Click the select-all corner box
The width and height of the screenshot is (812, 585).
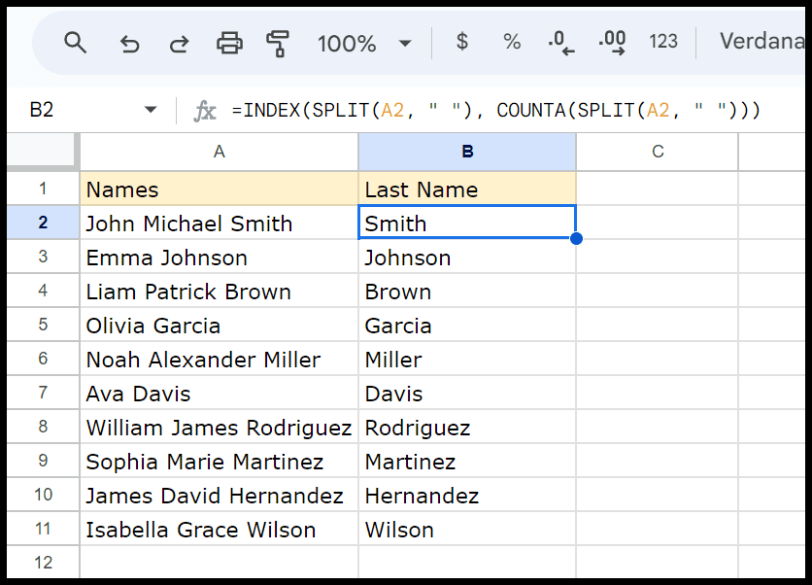pyautogui.click(x=42, y=151)
